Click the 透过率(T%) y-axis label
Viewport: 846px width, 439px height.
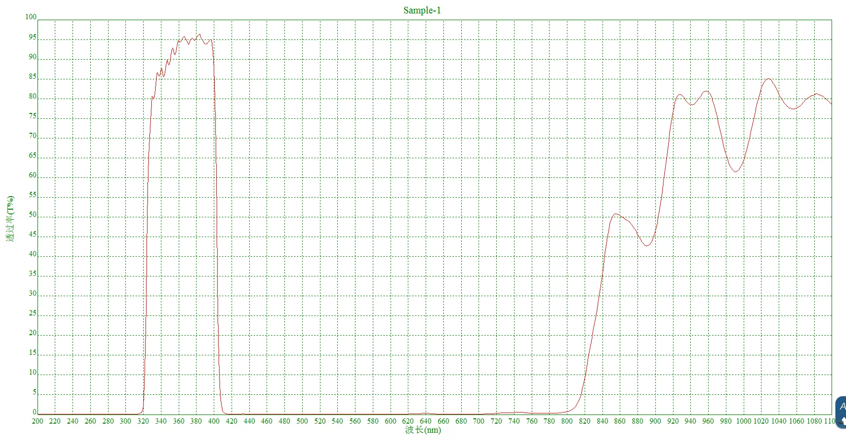pyautogui.click(x=11, y=219)
